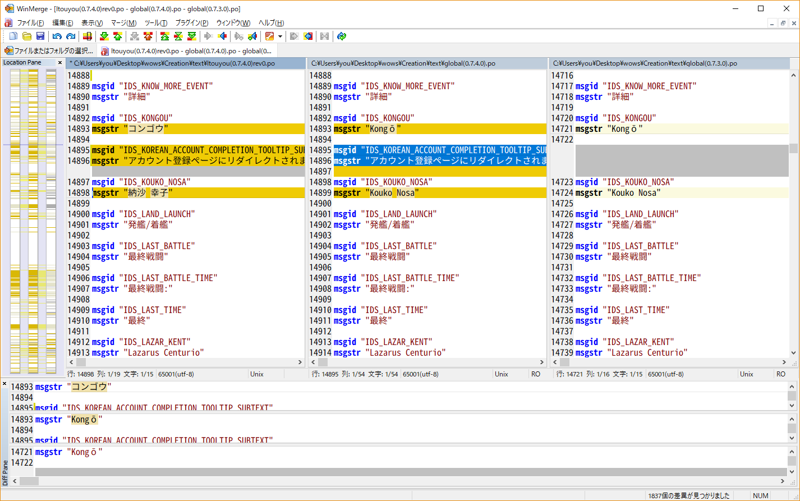Click left pane header ltouyou(0.7.4.0)rev0.po path
Screen dimensions: 800x501
(185, 63)
